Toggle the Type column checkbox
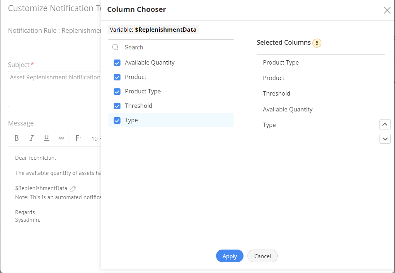The height and width of the screenshot is (273, 395). (x=117, y=120)
